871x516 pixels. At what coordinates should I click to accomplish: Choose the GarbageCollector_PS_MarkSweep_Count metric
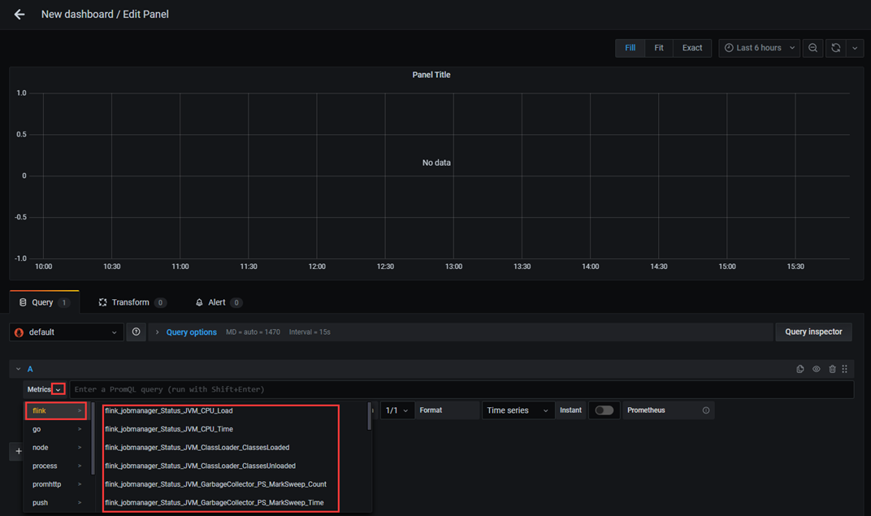pos(215,483)
